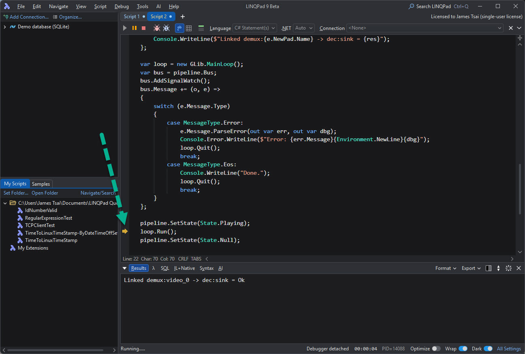Open the IdNumberValid script
This screenshot has height=354, width=525.
click(x=41, y=210)
